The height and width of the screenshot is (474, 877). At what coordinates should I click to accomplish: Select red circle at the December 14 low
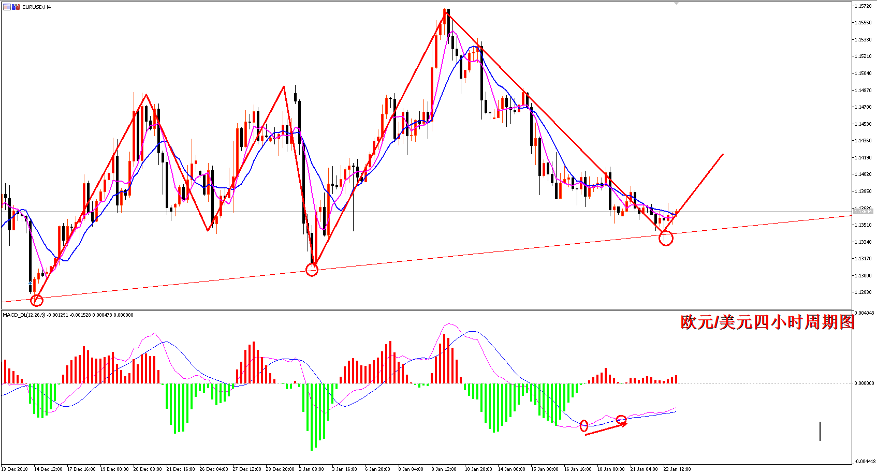click(x=37, y=300)
